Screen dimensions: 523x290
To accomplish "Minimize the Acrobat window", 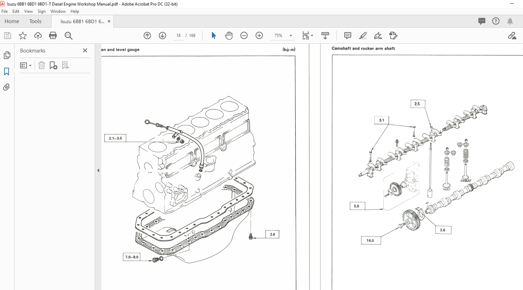I will (512, 4).
